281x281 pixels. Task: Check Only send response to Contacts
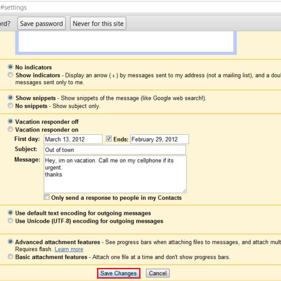coord(46,197)
